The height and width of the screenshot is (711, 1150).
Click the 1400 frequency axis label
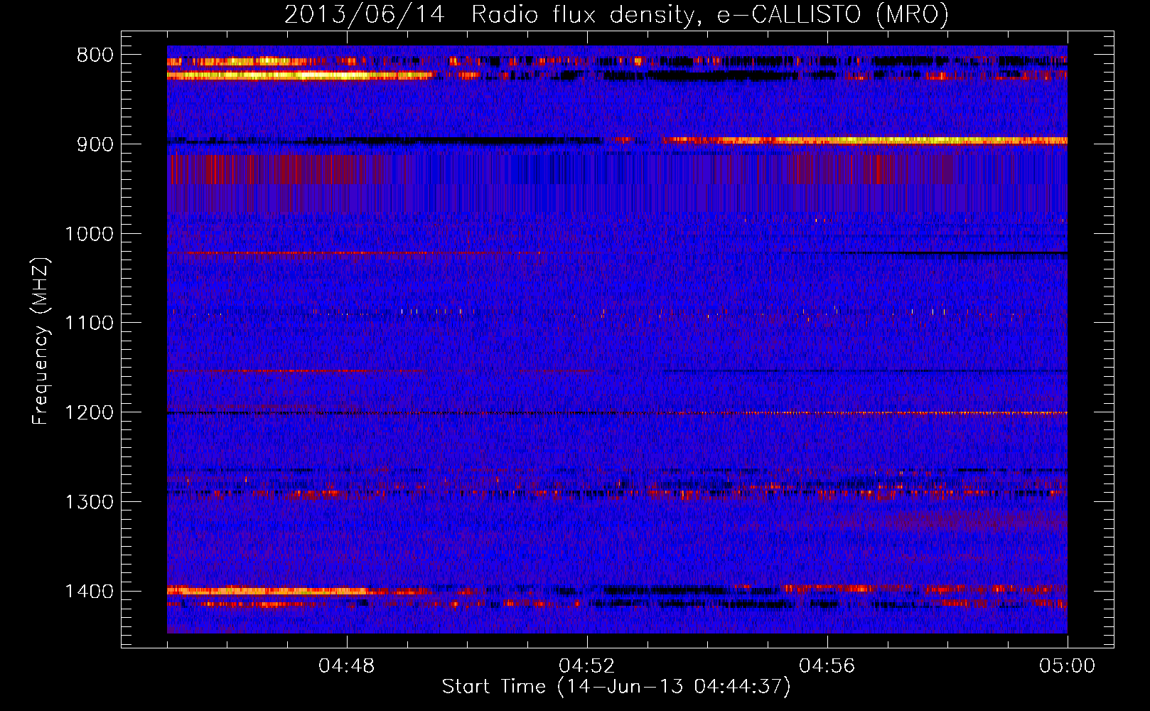pos(89,592)
